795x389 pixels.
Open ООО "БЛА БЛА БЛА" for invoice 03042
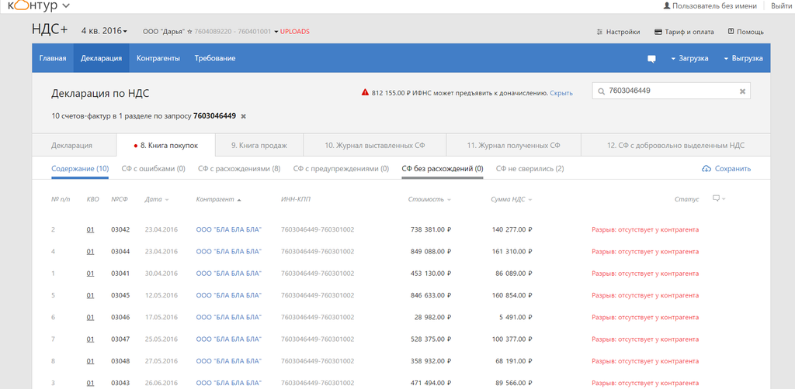click(x=228, y=229)
